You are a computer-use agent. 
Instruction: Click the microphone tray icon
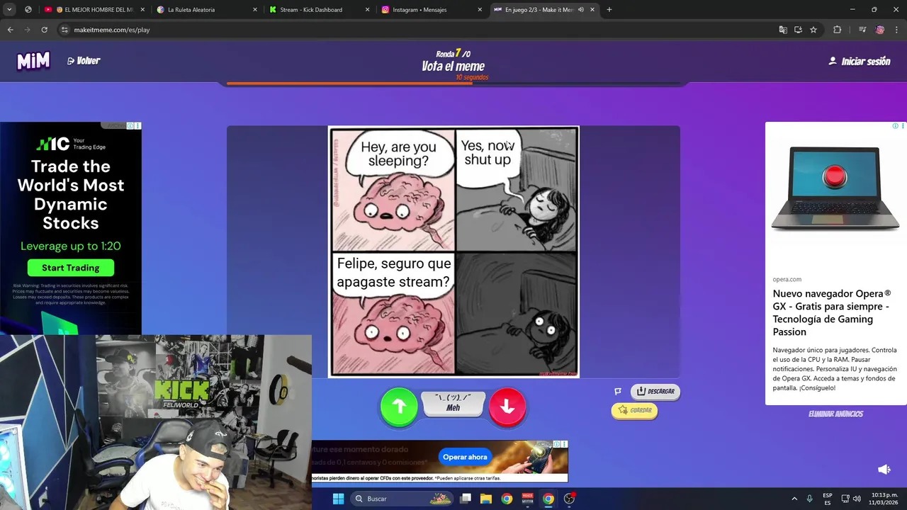810,499
